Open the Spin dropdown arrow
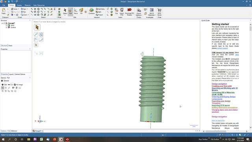The width and height of the screenshot is (252, 142). click(27, 9)
